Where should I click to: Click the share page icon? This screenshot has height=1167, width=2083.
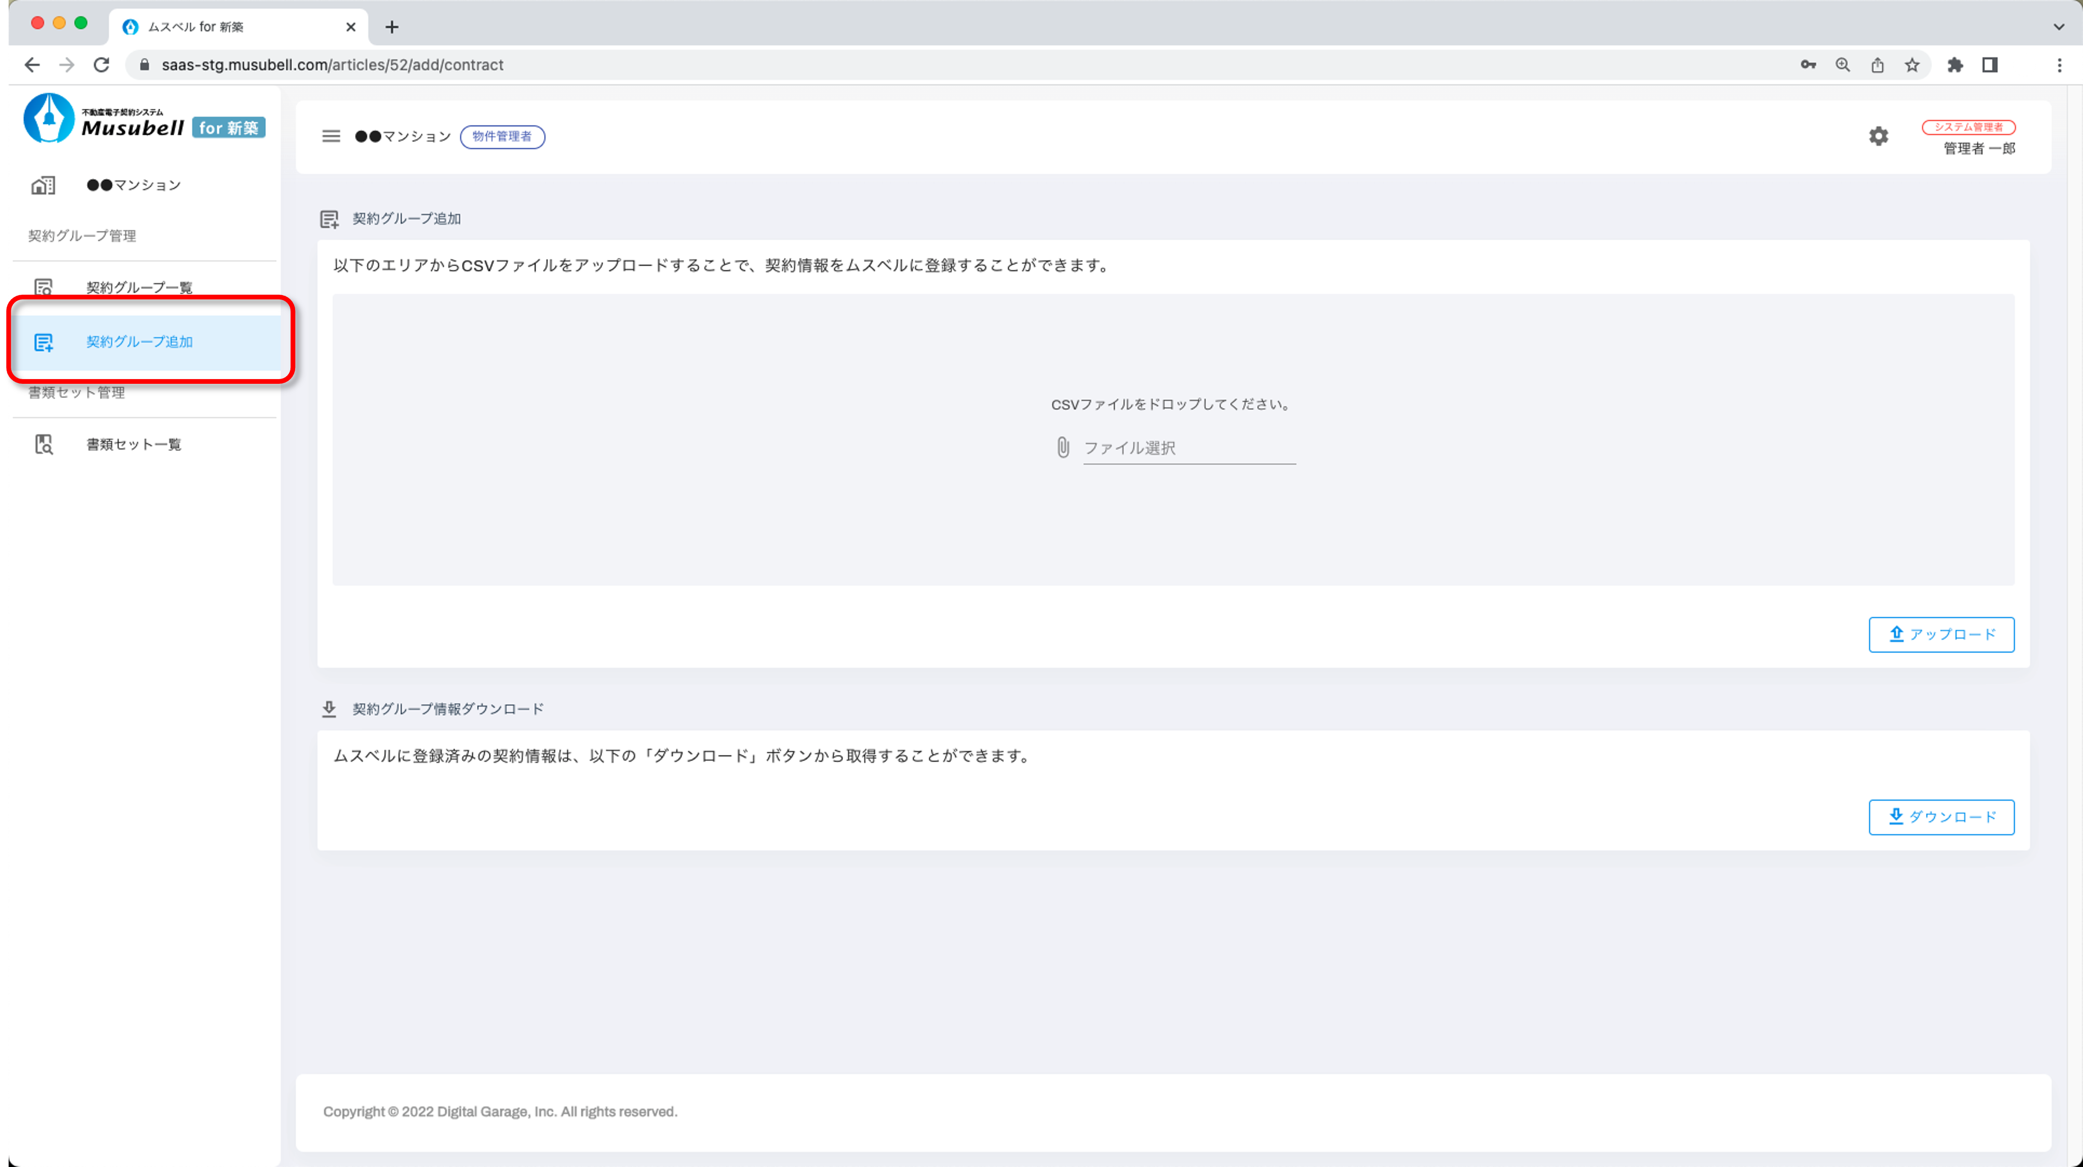coord(1877,65)
